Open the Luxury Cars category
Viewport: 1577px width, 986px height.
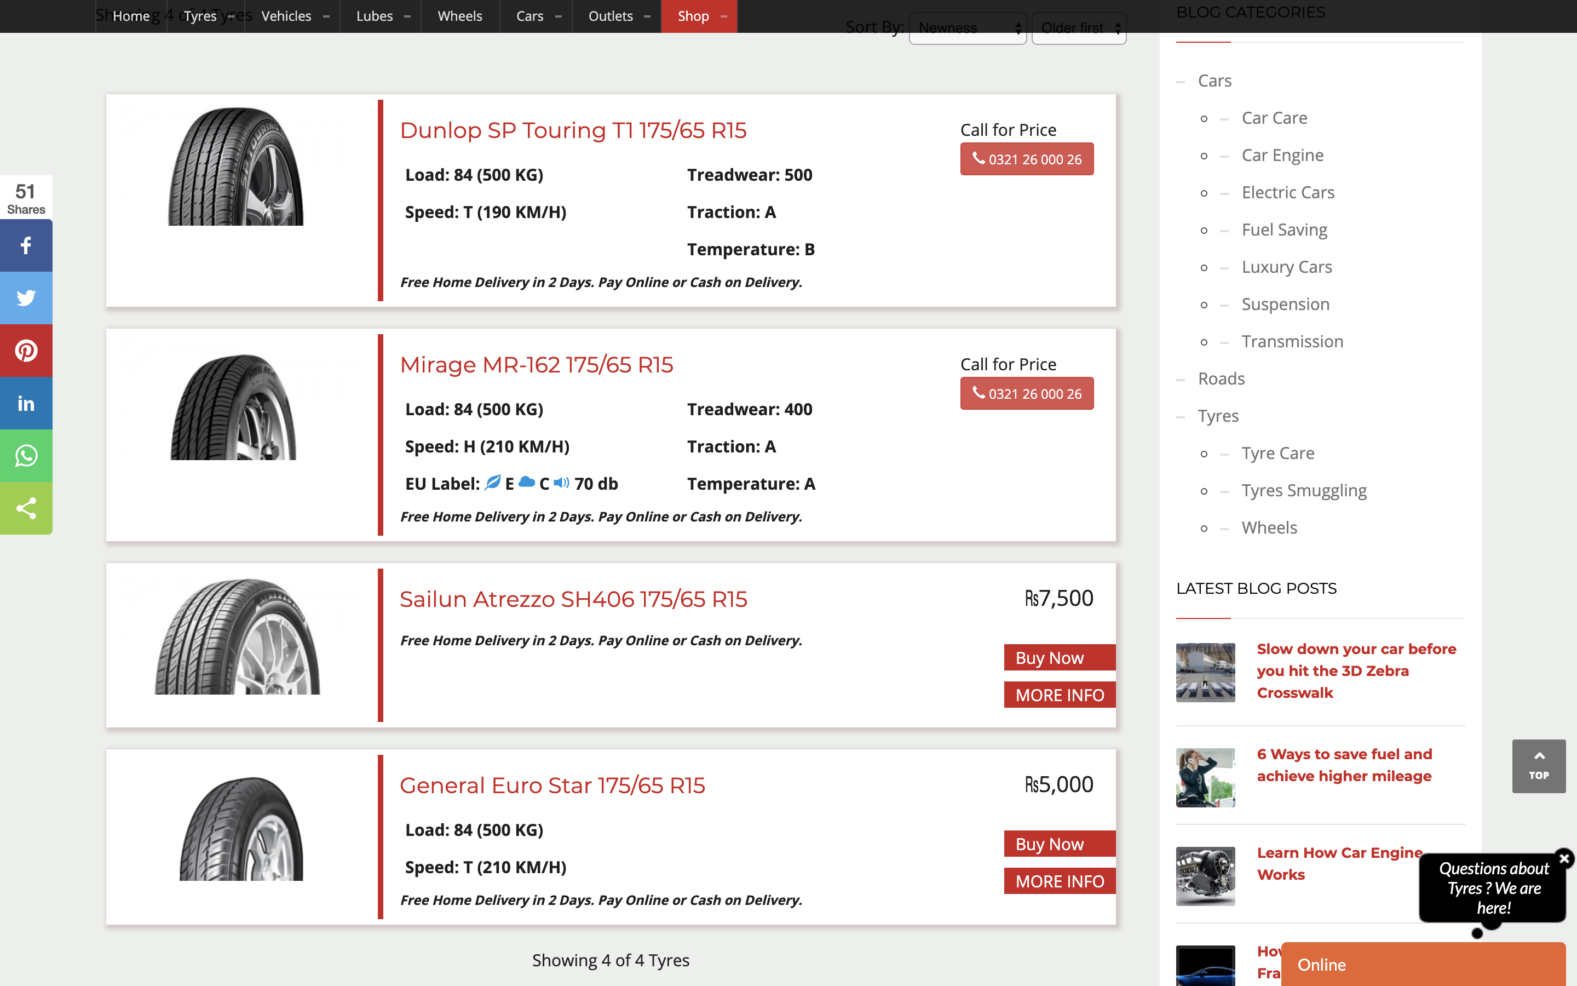coord(1286,266)
